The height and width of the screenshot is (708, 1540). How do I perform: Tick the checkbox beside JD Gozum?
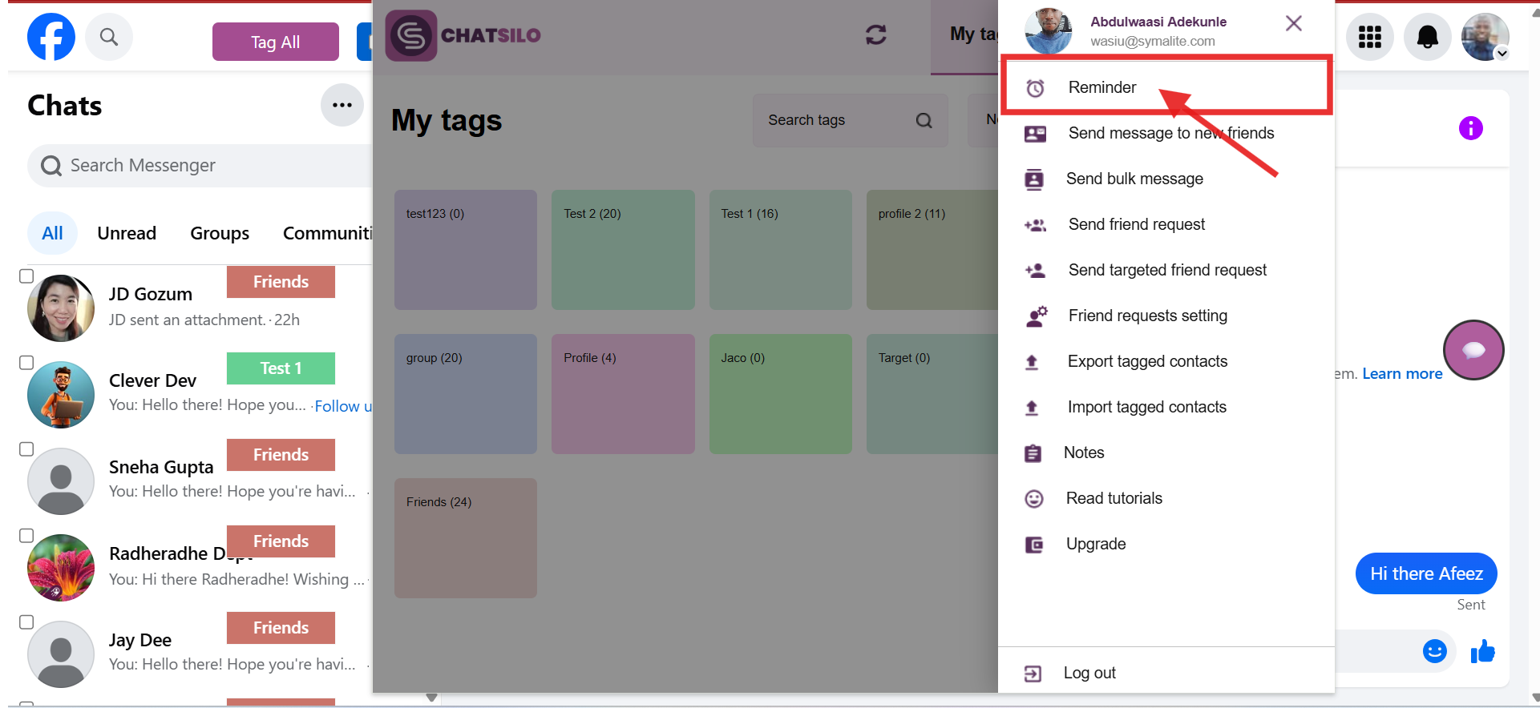click(26, 276)
